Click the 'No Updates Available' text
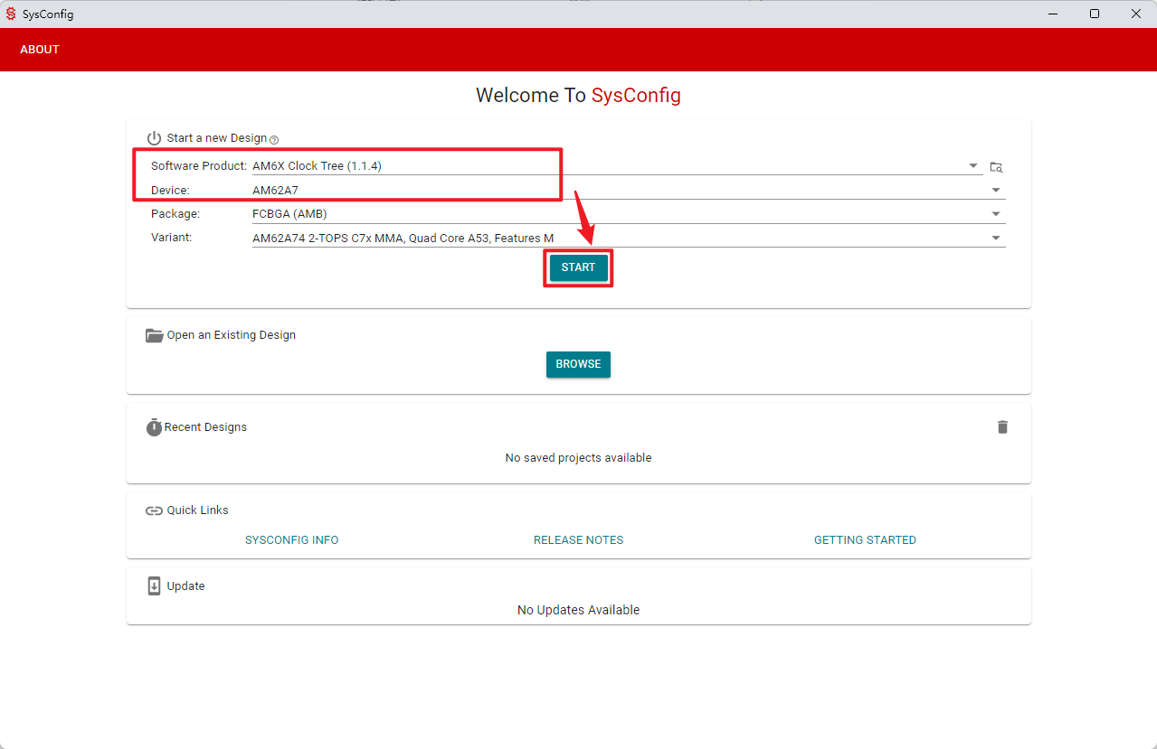The height and width of the screenshot is (749, 1157). coord(578,610)
